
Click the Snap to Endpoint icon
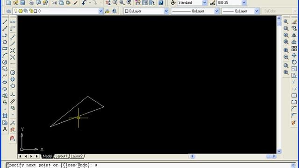[13, 37]
